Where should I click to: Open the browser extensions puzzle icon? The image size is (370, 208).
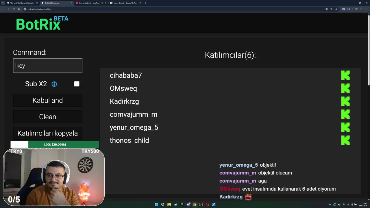[349, 9]
